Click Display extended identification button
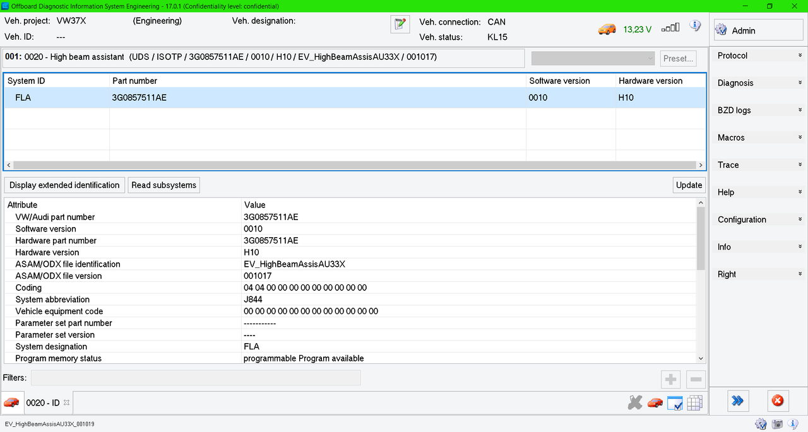808x432 pixels. (64, 185)
